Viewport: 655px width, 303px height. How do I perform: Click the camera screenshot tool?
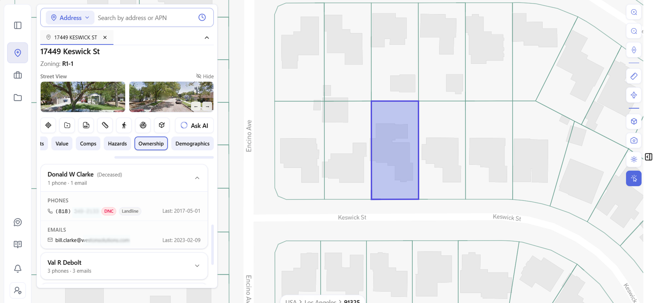pos(634,140)
